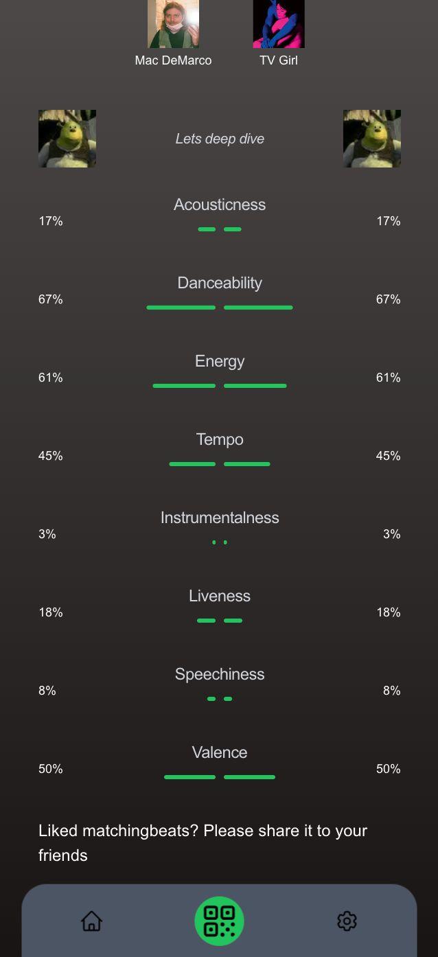The height and width of the screenshot is (957, 438).
Task: Click the Instrumentalness heading
Action: (220, 518)
